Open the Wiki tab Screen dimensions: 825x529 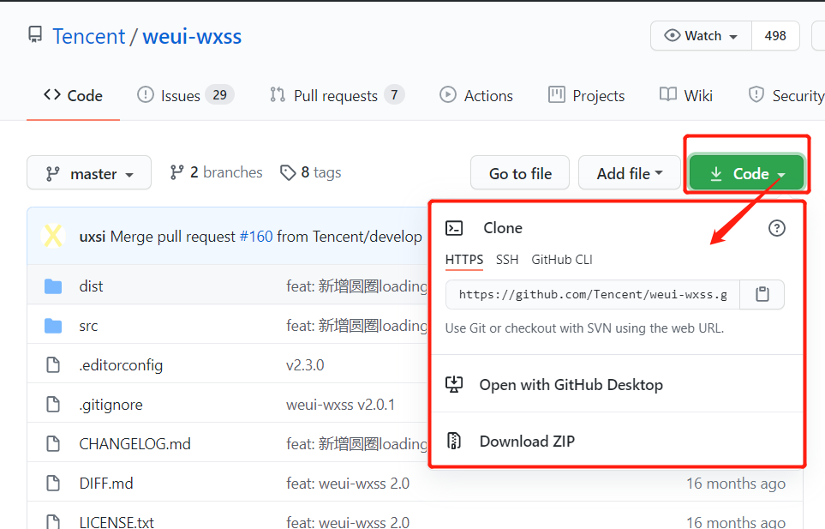(686, 95)
